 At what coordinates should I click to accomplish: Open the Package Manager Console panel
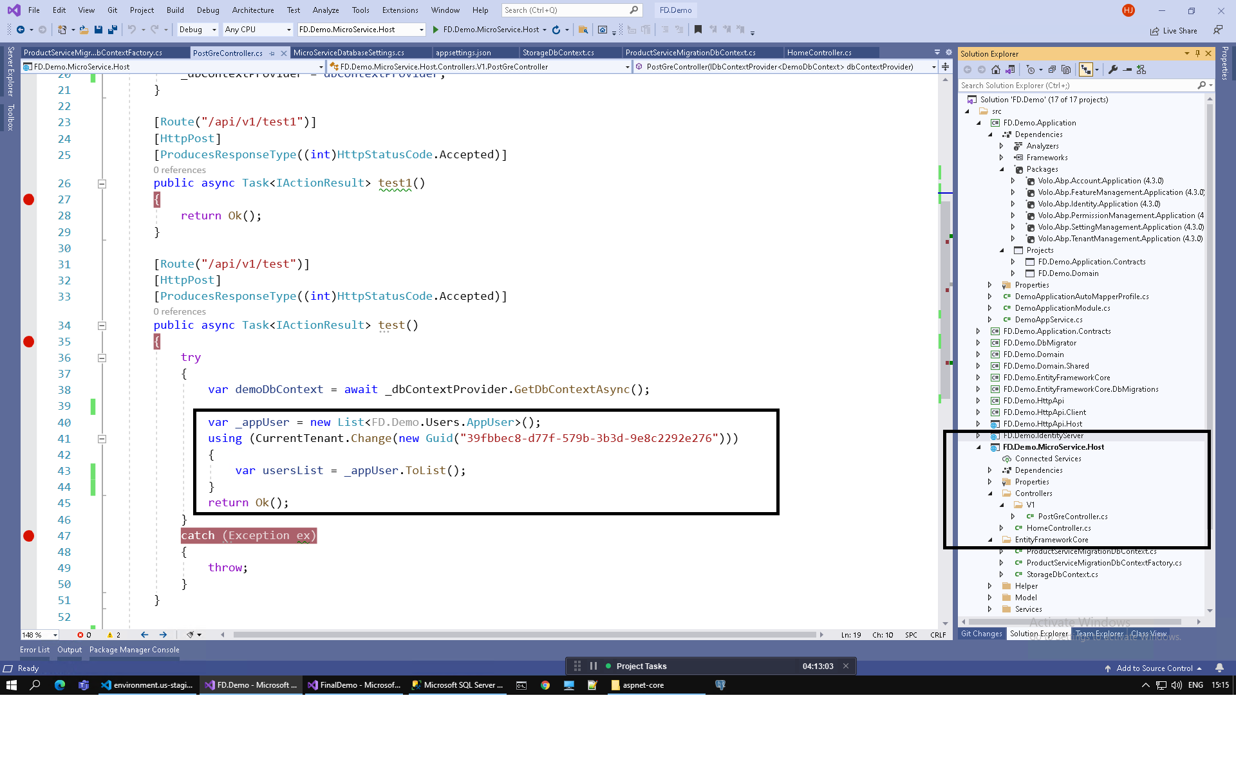[134, 650]
